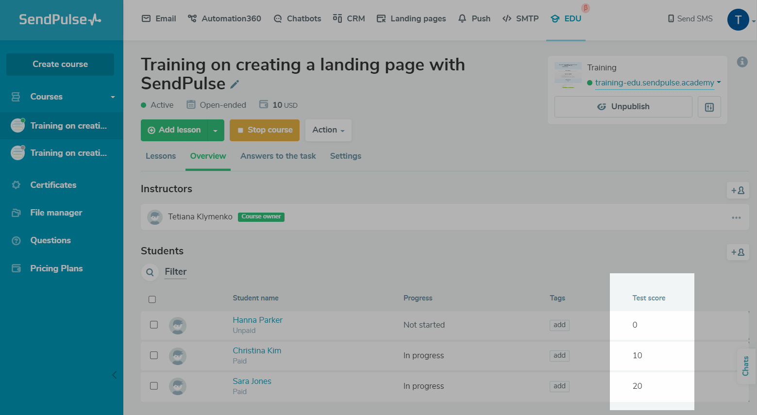Click Sara Jones's test score 20
Image resolution: width=757 pixels, height=415 pixels.
tap(637, 386)
